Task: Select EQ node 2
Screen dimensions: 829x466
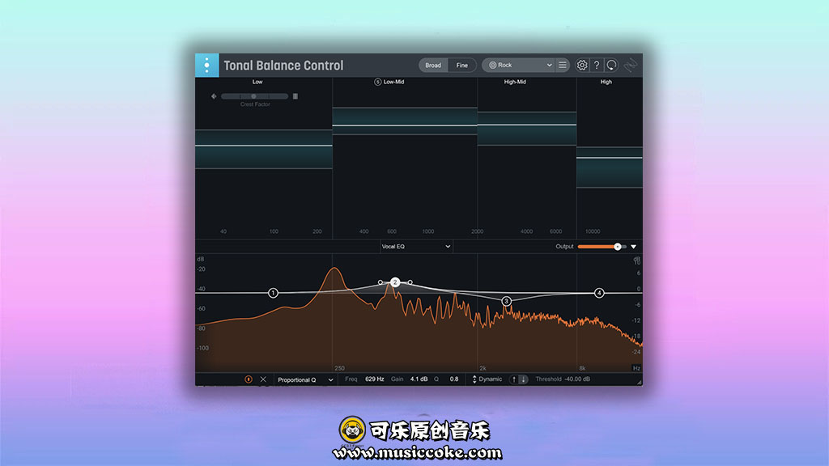Action: click(x=395, y=282)
